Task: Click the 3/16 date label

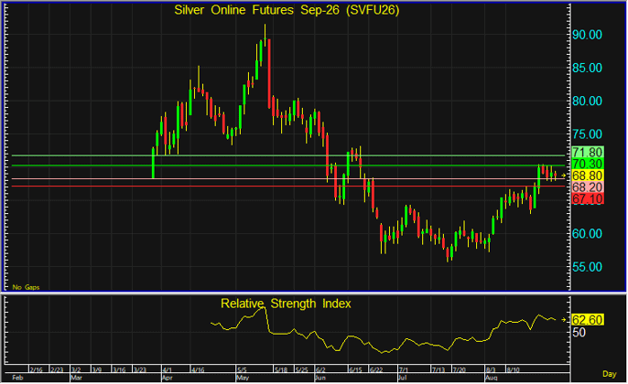Action: [119, 370]
